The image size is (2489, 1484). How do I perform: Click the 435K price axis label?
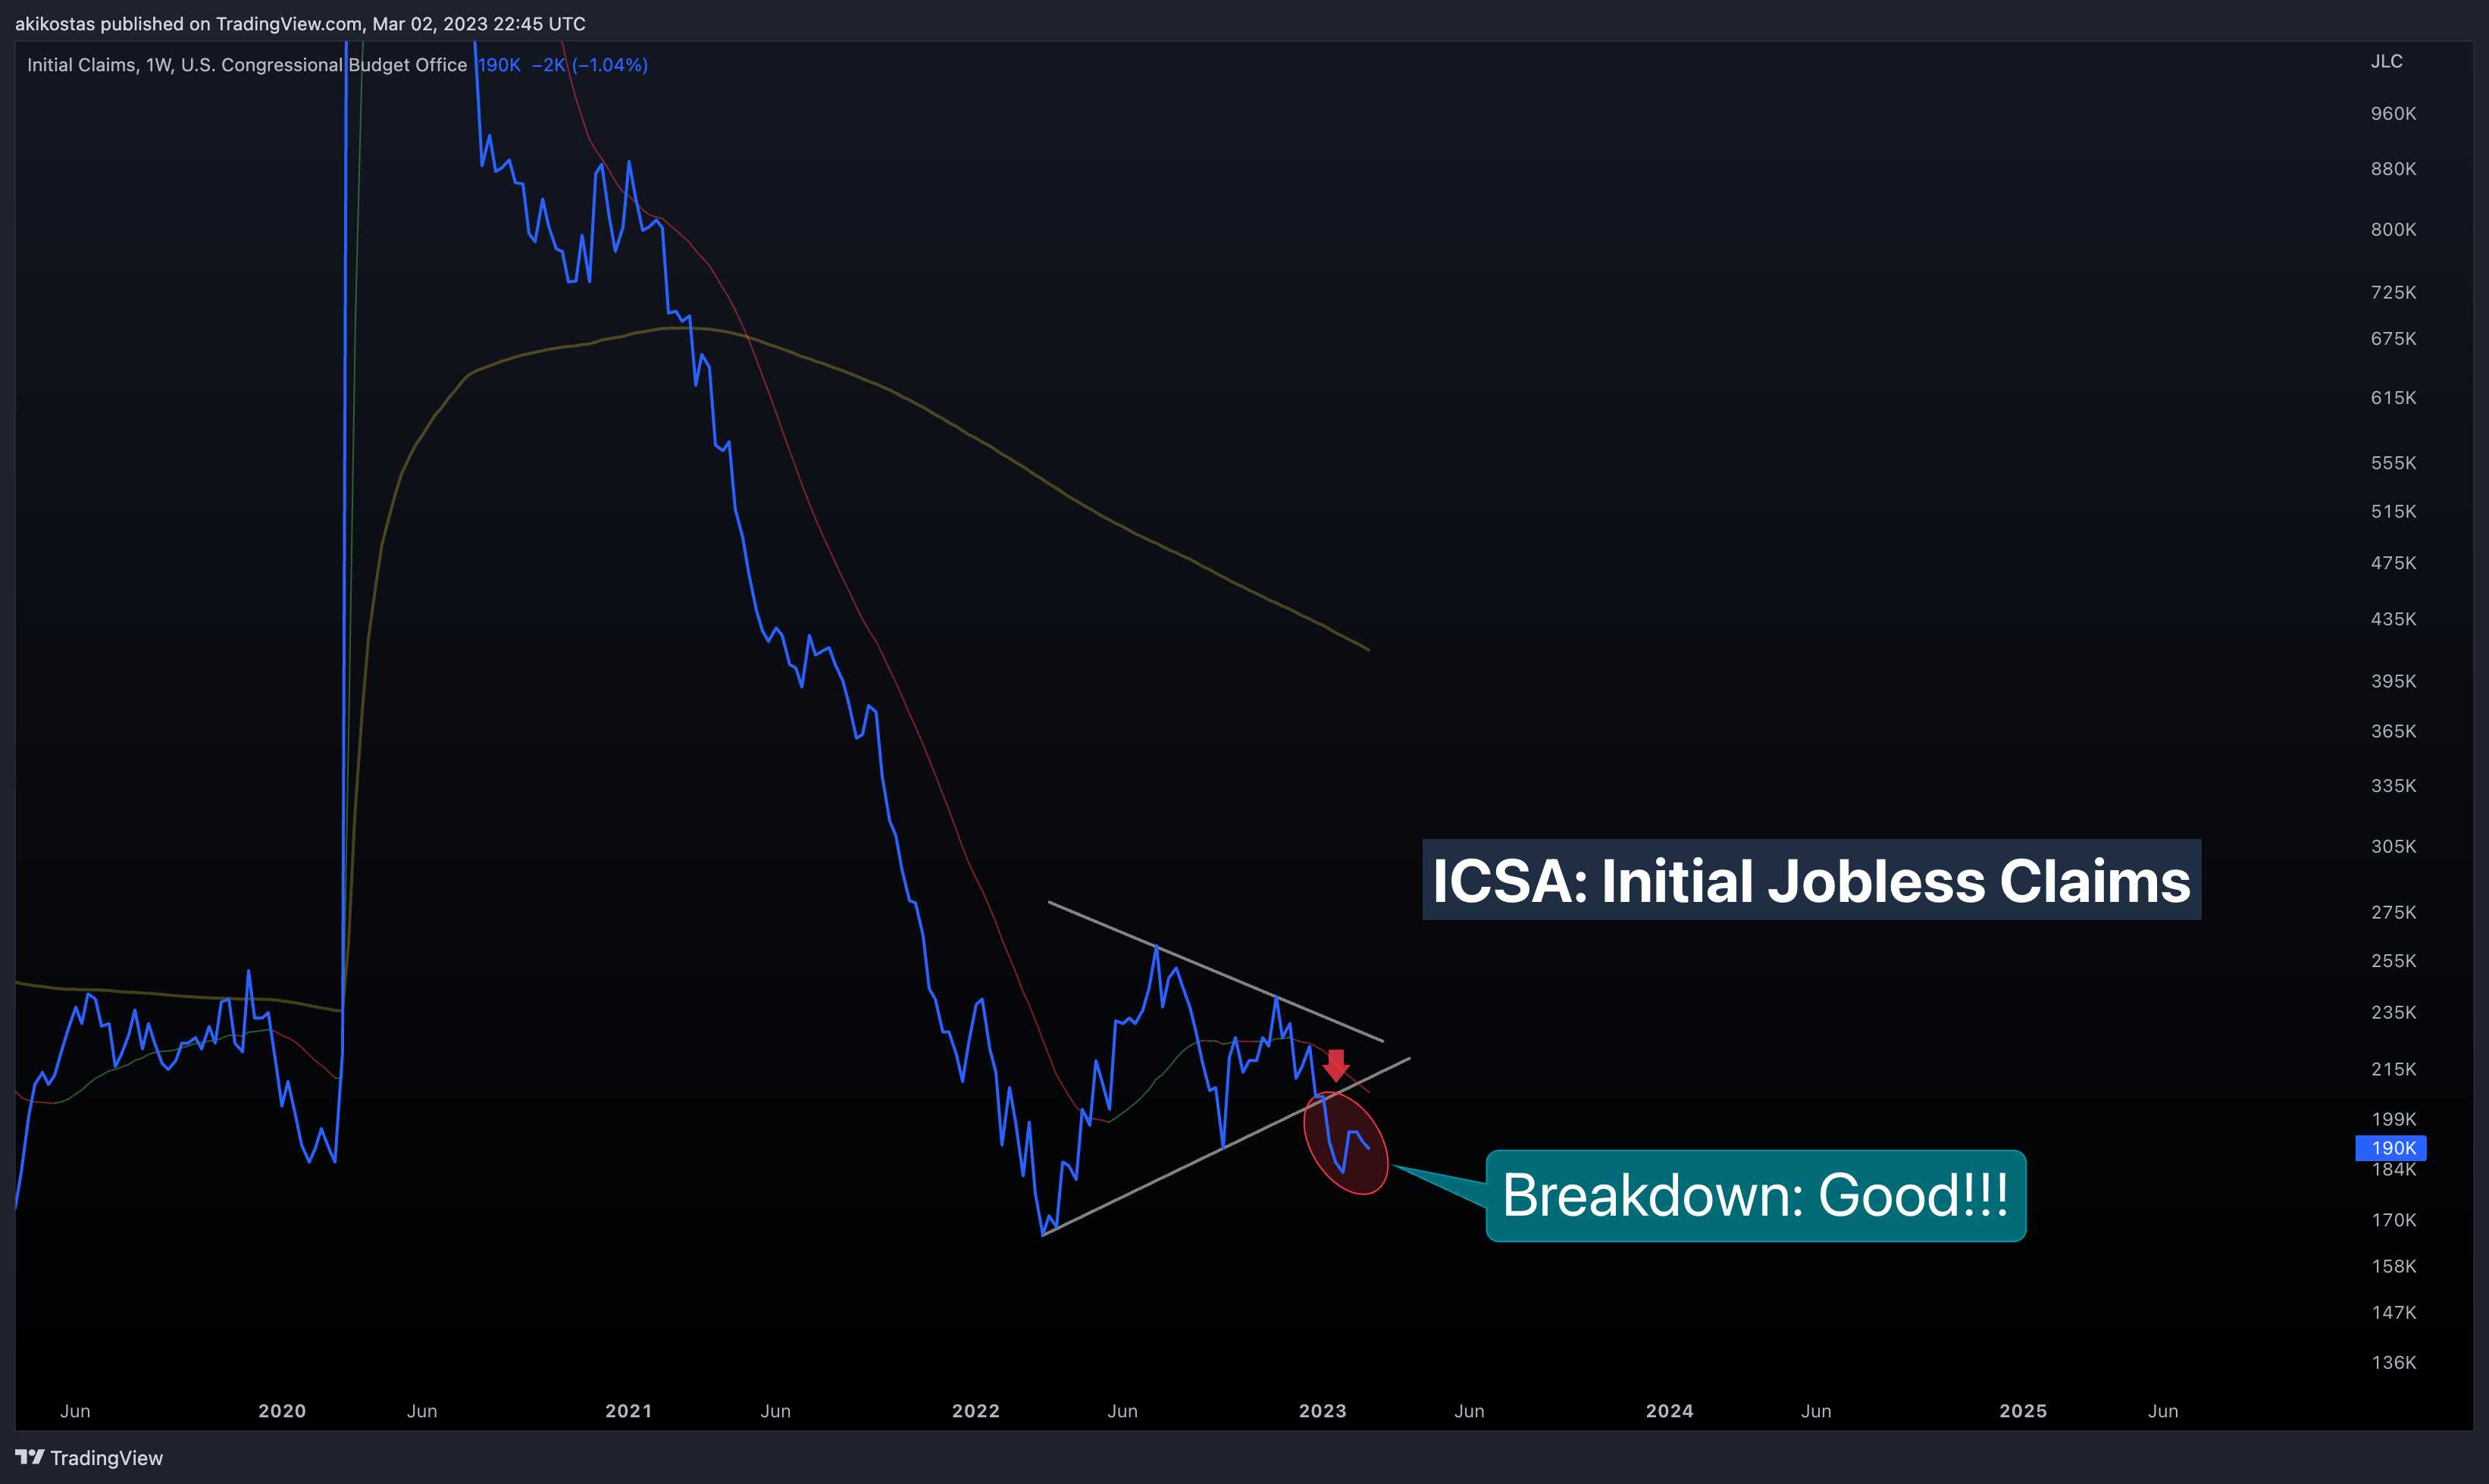pyautogui.click(x=2393, y=619)
